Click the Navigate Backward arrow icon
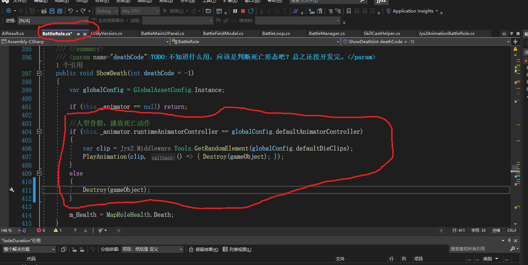 (8, 11)
